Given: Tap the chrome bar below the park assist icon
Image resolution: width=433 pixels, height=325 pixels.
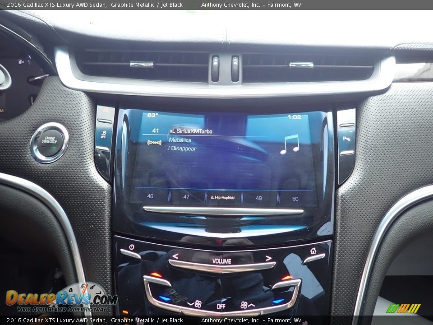Looking at the screenshot, I should (347, 153).
